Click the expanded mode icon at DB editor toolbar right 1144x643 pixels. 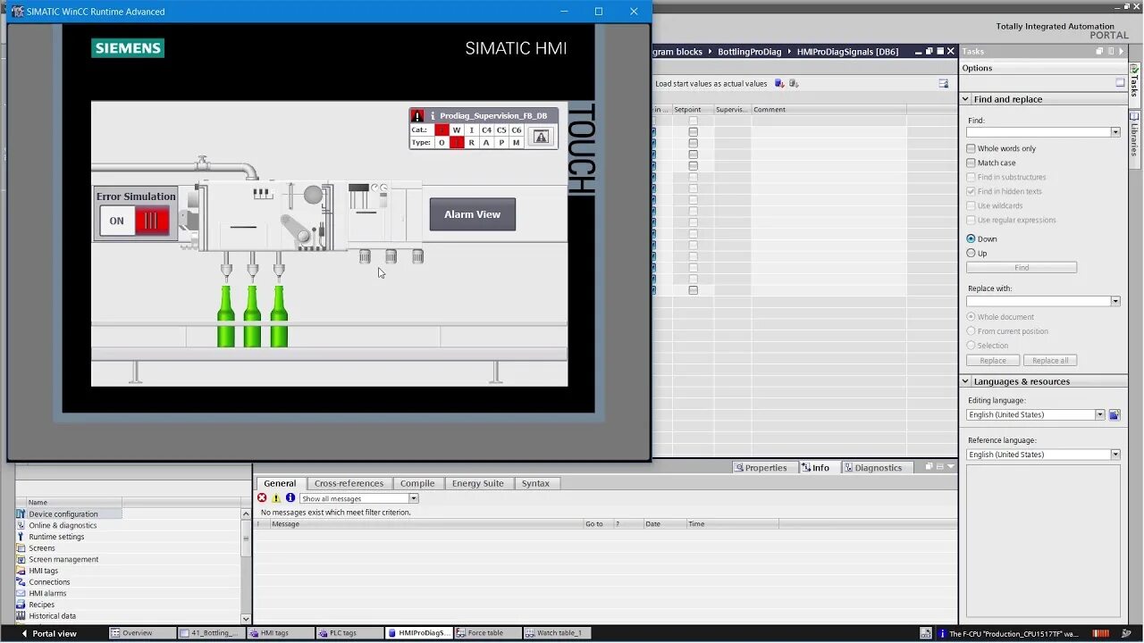point(943,83)
